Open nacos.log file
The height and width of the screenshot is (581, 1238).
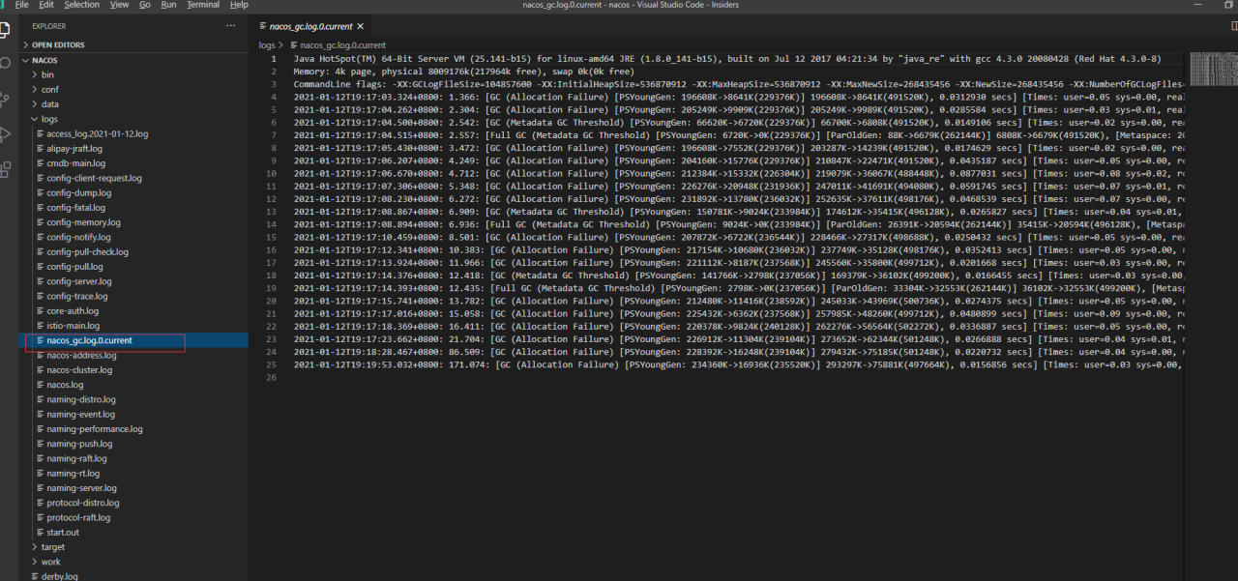pos(65,385)
